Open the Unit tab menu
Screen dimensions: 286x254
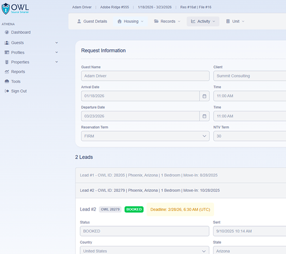point(235,21)
